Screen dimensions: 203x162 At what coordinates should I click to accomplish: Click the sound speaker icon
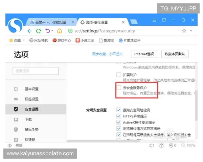(152, 145)
